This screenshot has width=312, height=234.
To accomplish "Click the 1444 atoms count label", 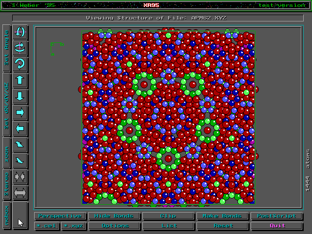I will pos(308,171).
